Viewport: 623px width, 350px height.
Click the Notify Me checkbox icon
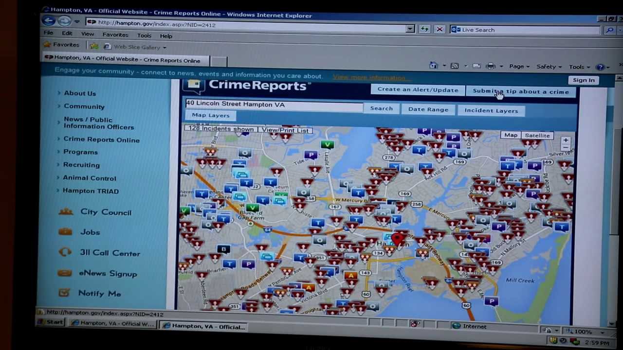pyautogui.click(x=64, y=293)
